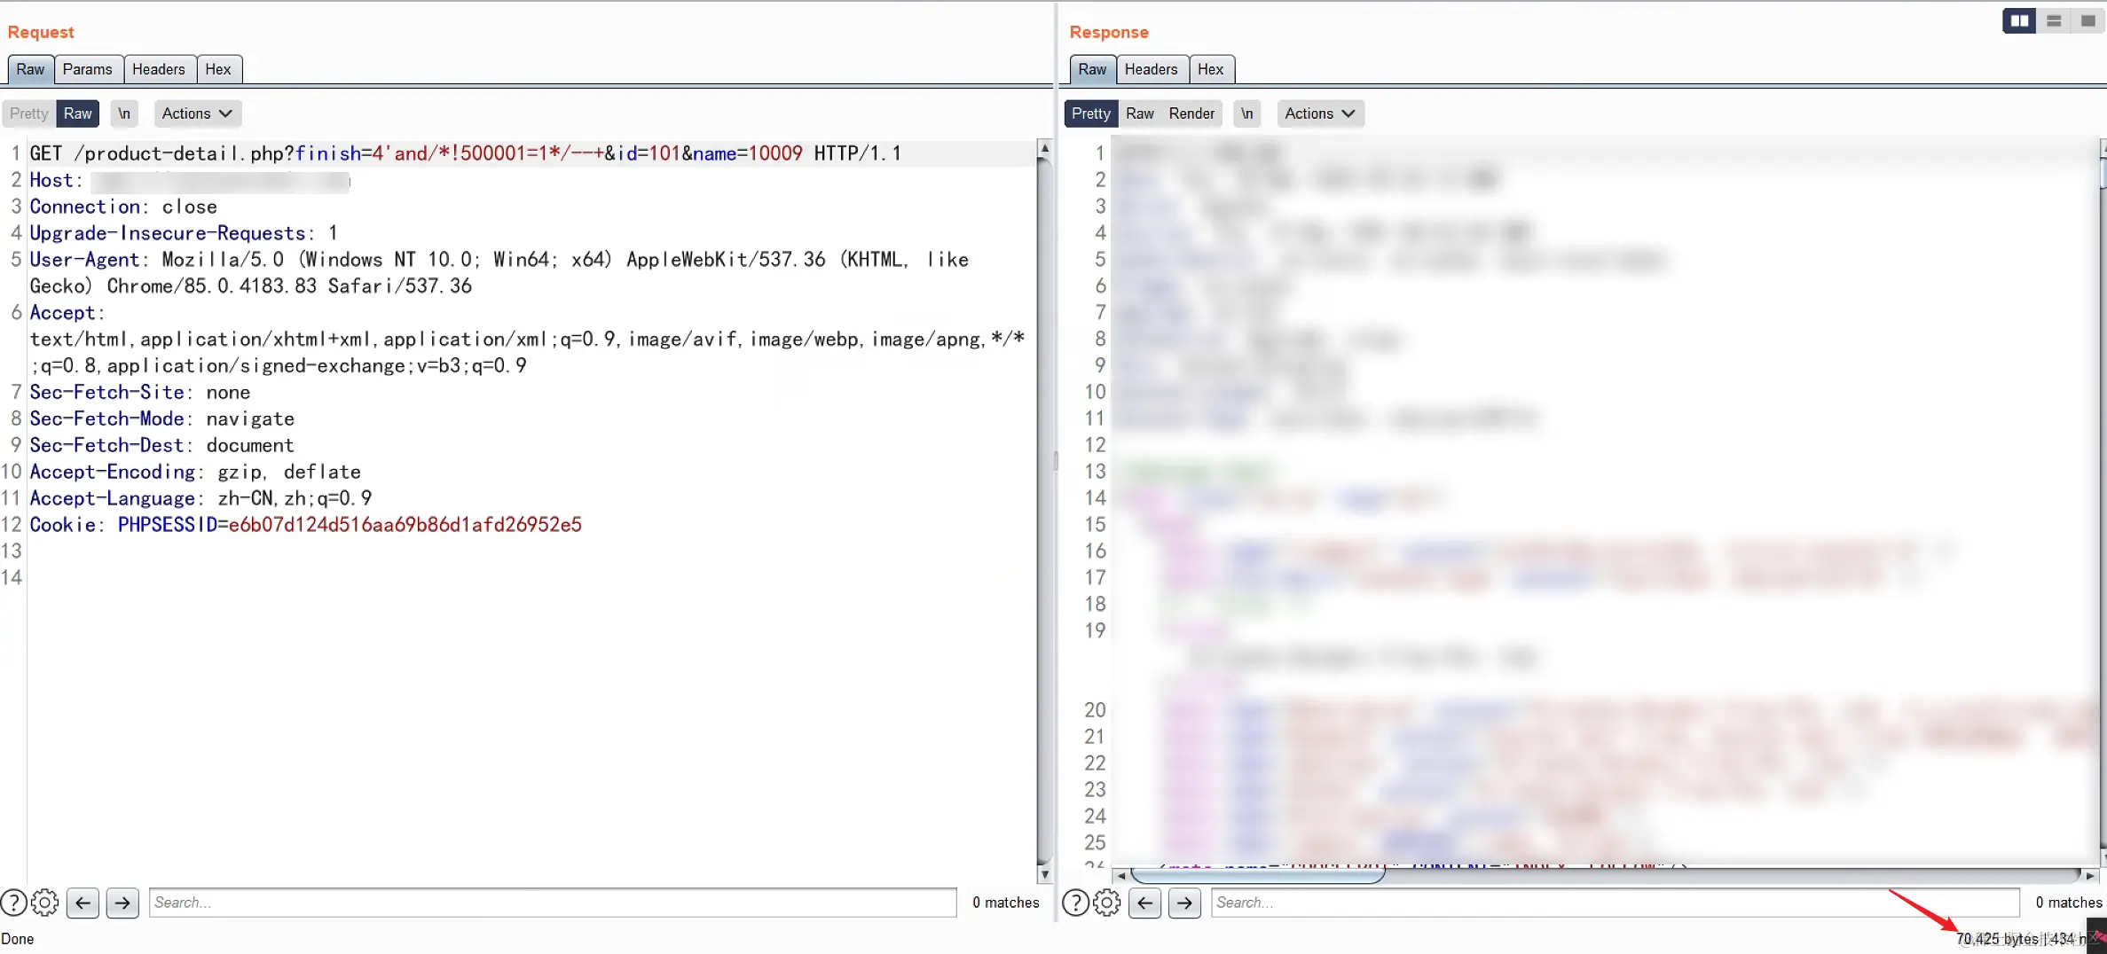Screen dimensions: 2107x954
Task: Click Request scrollbar down arrow
Action: tap(1045, 874)
